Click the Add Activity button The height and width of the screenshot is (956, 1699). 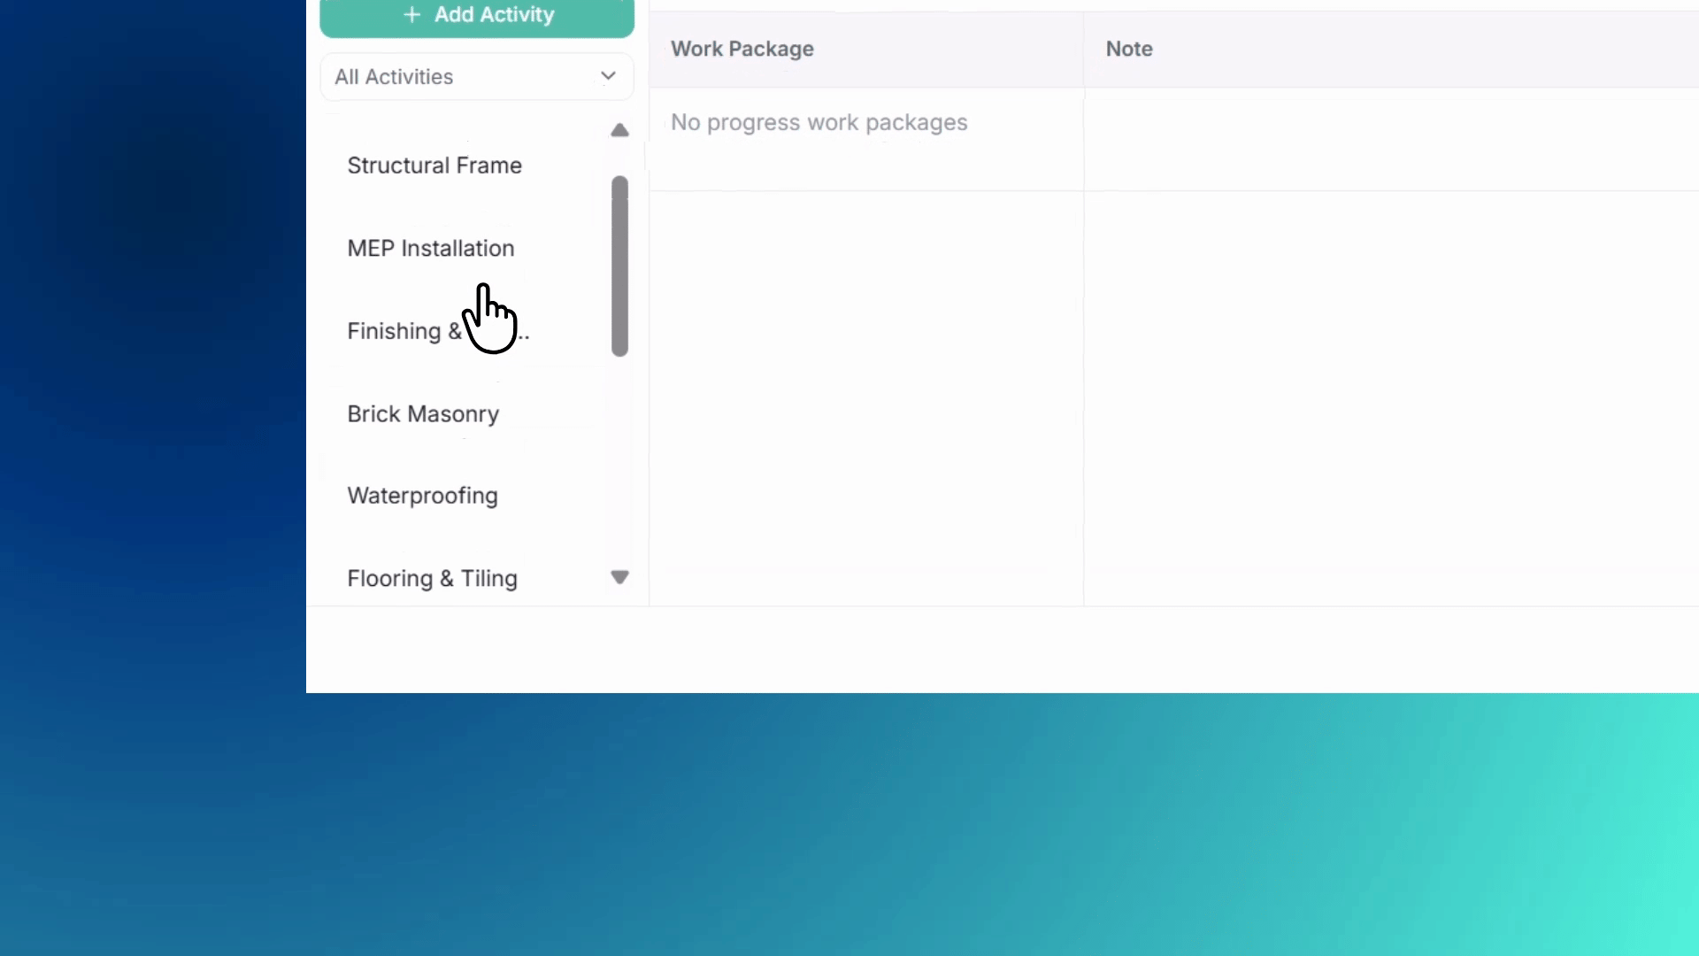pyautogui.click(x=477, y=16)
